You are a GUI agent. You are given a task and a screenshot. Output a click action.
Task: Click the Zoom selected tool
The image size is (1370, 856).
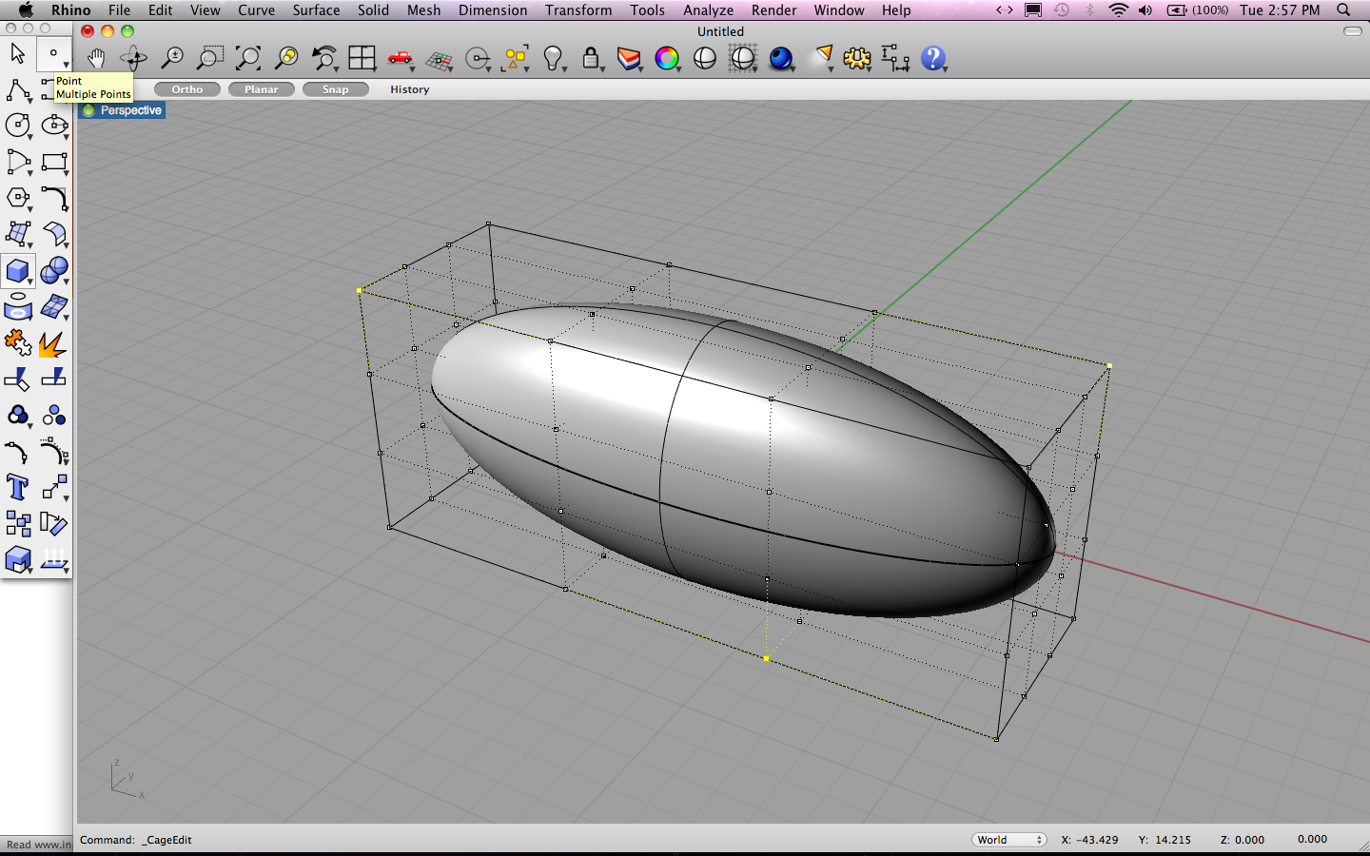click(x=286, y=58)
